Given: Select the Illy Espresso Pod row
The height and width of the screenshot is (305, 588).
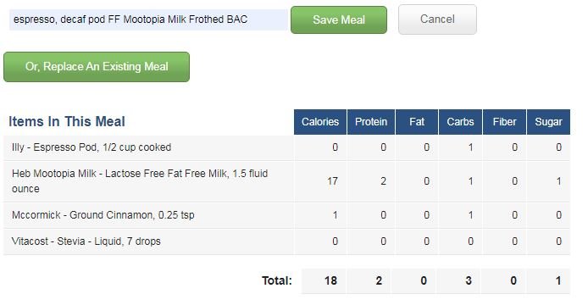Looking at the screenshot, I should (x=287, y=147).
